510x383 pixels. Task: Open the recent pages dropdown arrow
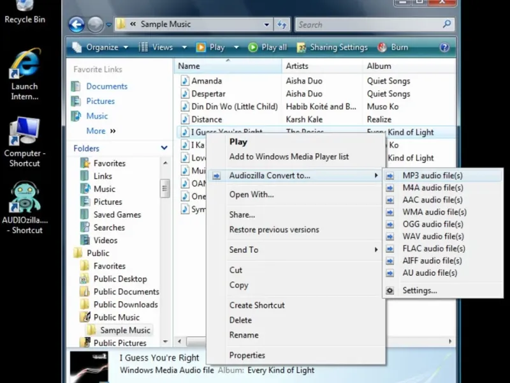109,25
